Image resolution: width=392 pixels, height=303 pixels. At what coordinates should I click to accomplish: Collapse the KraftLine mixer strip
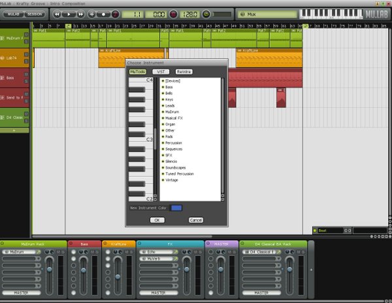point(105,243)
